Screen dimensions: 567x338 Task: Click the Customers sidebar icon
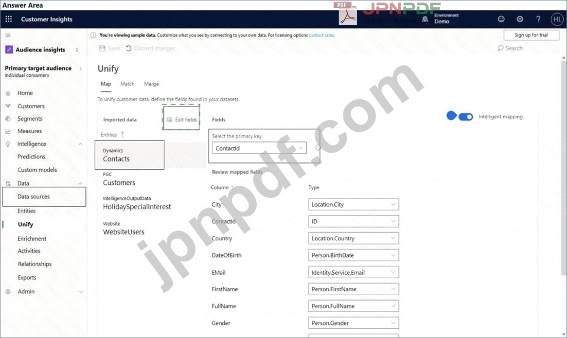(8, 106)
